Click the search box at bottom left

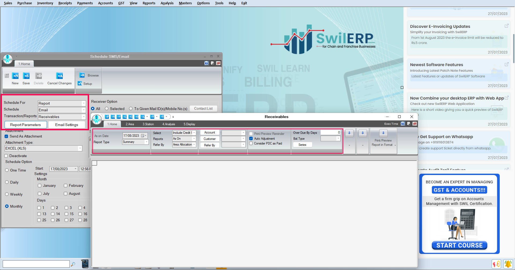coord(36,264)
